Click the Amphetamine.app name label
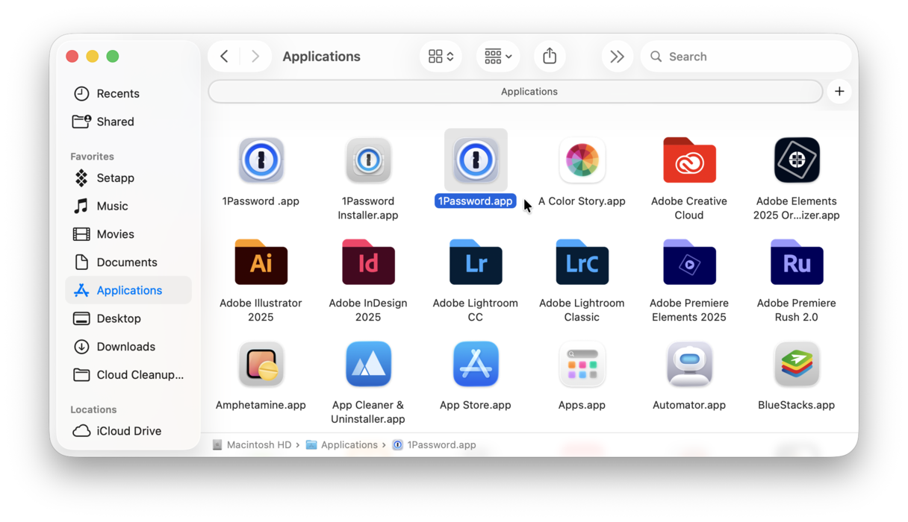This screenshot has height=522, width=908. click(261, 405)
